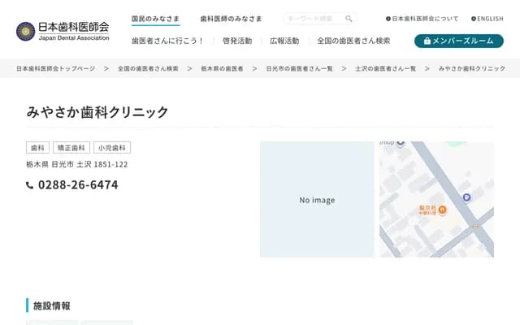Click the No image placeholder thumbnail
520x325 pixels.
click(x=317, y=200)
